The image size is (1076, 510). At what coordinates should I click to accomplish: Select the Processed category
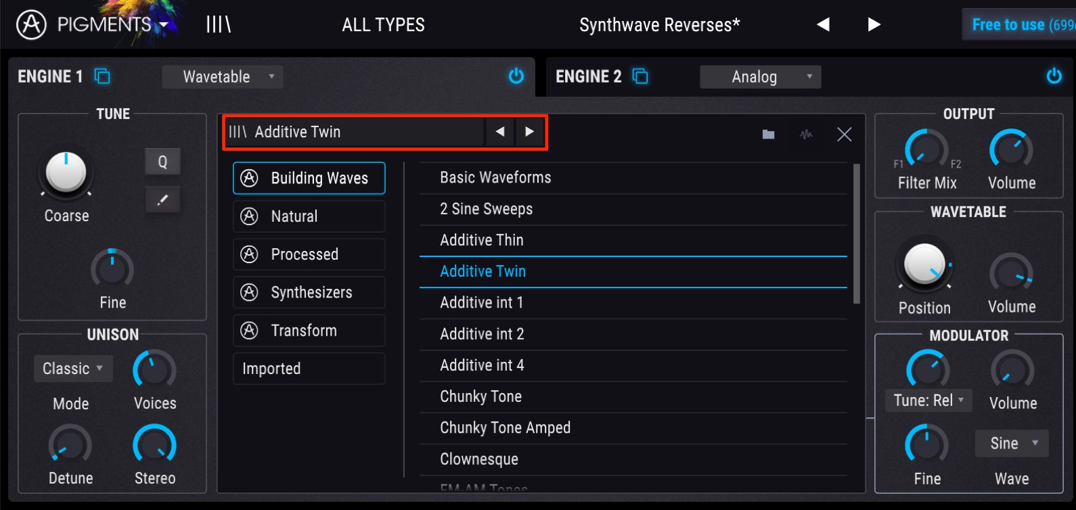(x=309, y=254)
